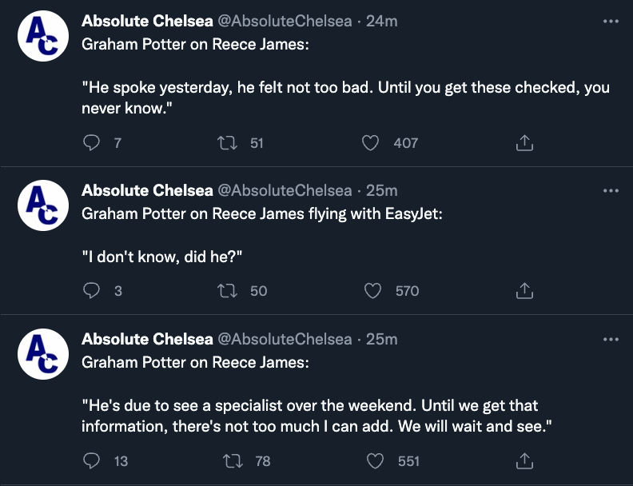The width and height of the screenshot is (633, 486).
Task: Retweet the specialist tweet with 78 retweets
Action: click(x=230, y=460)
